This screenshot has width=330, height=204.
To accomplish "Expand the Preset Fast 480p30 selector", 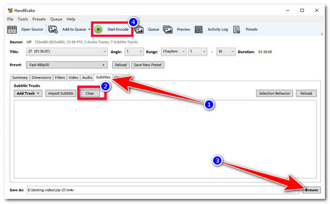I will [67, 65].
